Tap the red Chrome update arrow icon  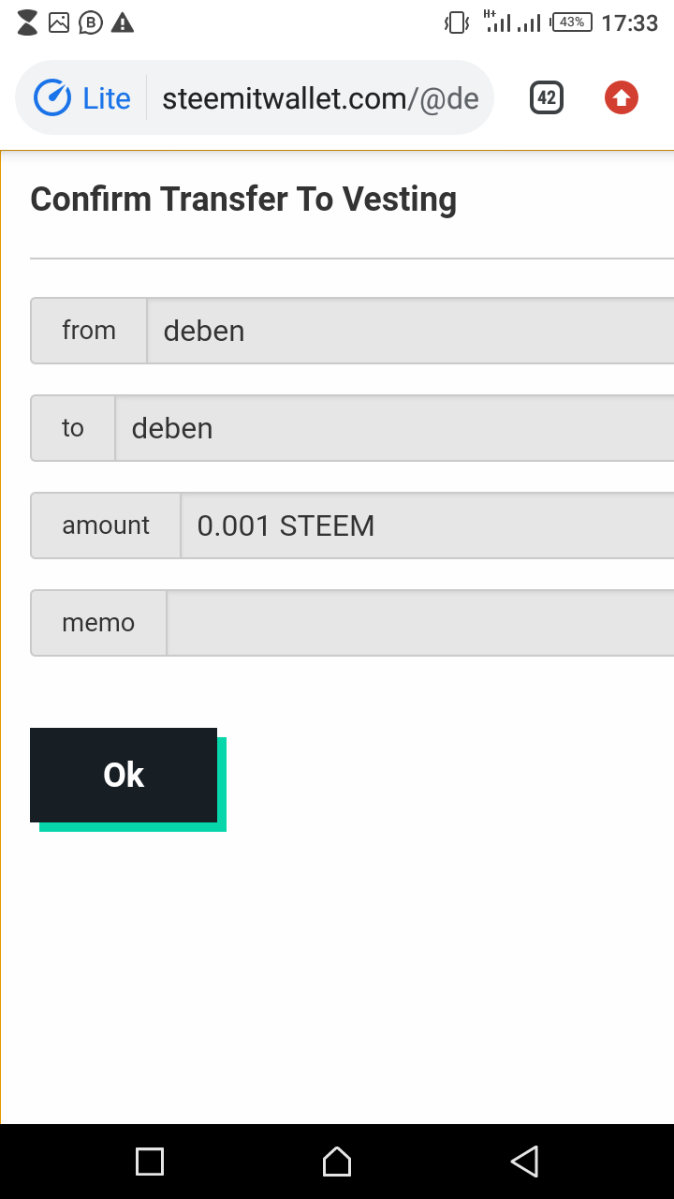[622, 98]
